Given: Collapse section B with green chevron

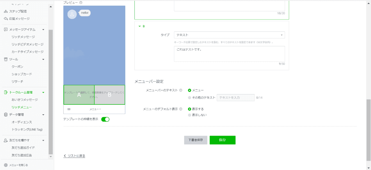Looking at the screenshot, I should coord(140,26).
